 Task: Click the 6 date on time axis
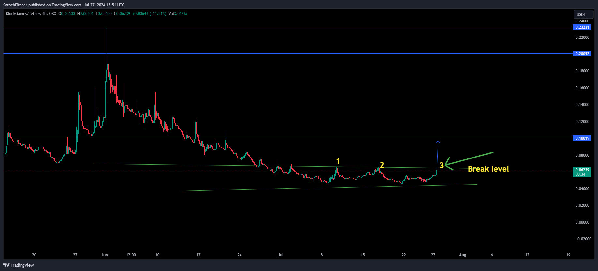[x=492, y=255]
